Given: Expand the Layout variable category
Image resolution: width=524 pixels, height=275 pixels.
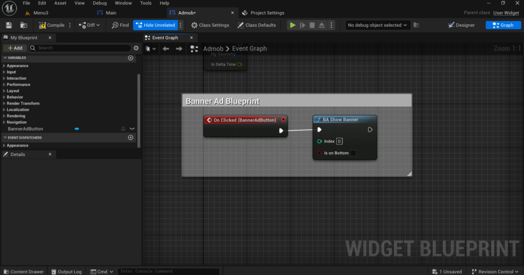Looking at the screenshot, I should (4, 91).
